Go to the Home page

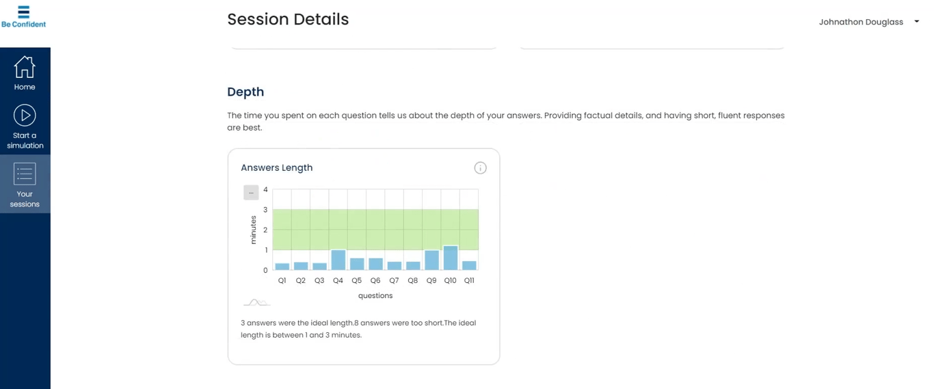pyautogui.click(x=25, y=73)
